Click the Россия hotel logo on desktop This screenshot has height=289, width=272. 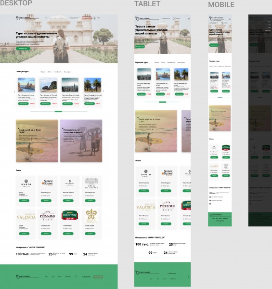(47, 215)
